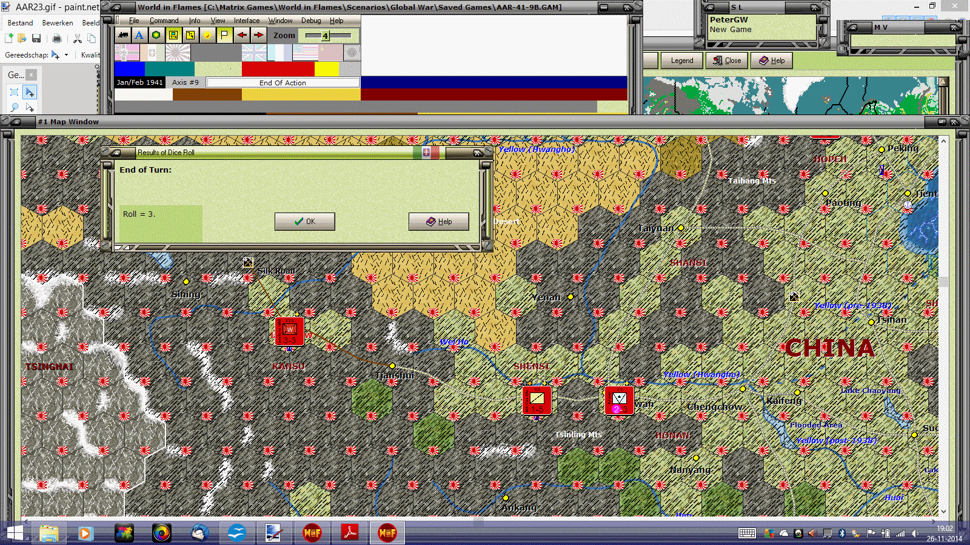Screen dimensions: 970x545
Task: Toggle the yellow unit counter toolbar icon
Action: (x=173, y=35)
